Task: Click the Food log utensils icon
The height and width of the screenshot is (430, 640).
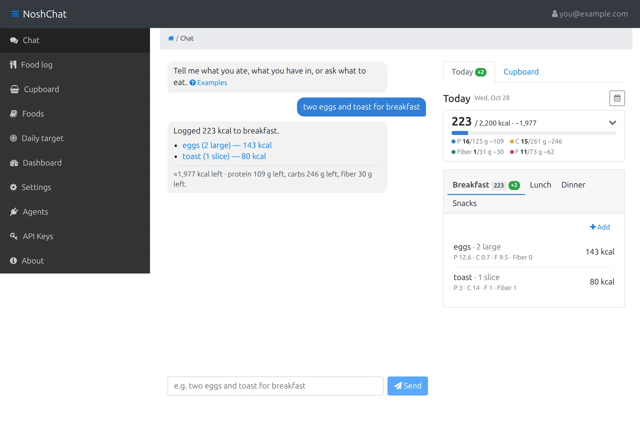Action: [x=13, y=65]
